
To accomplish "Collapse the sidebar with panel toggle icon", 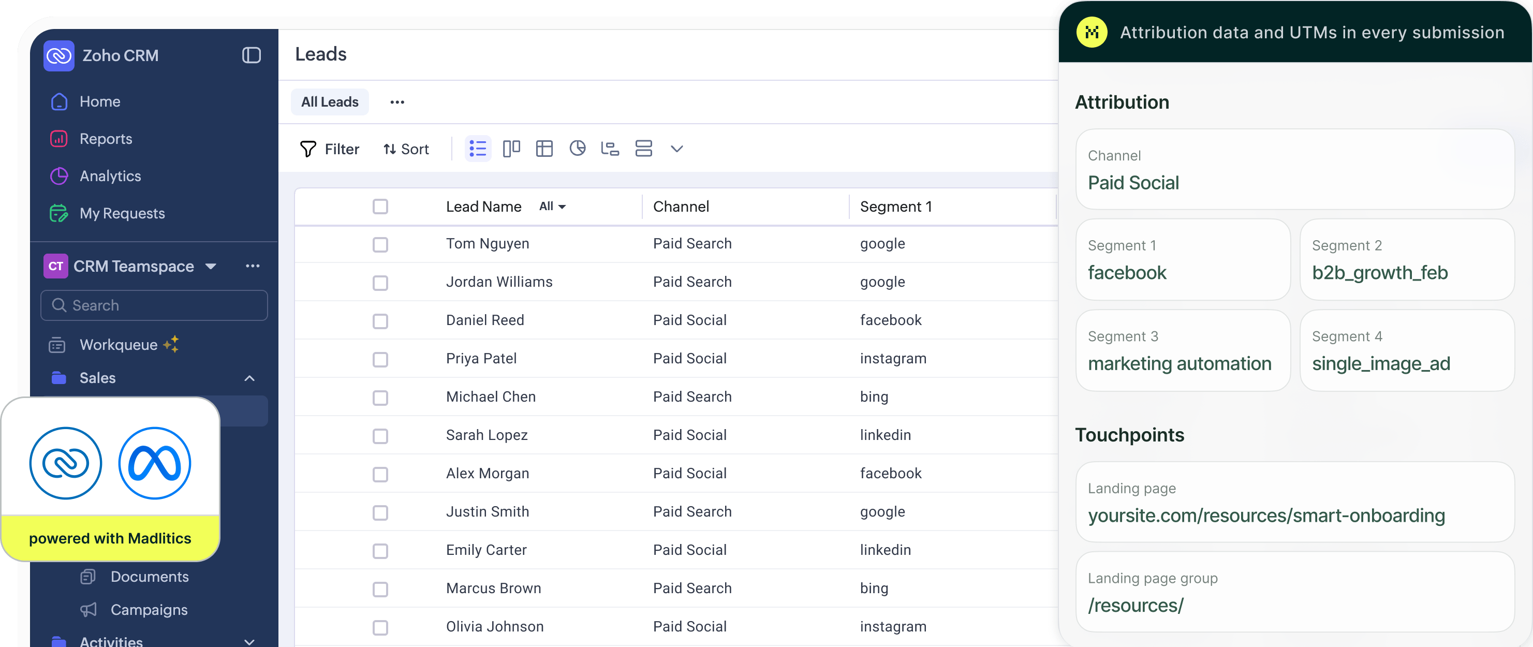I will coord(251,55).
